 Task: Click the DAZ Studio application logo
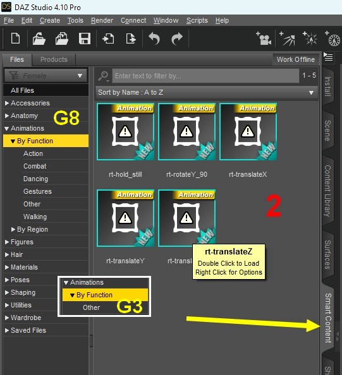6,7
